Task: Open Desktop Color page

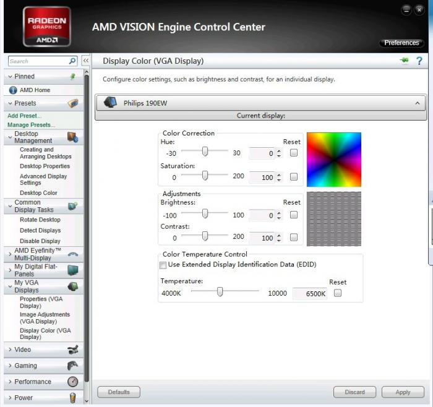Action: (38, 193)
